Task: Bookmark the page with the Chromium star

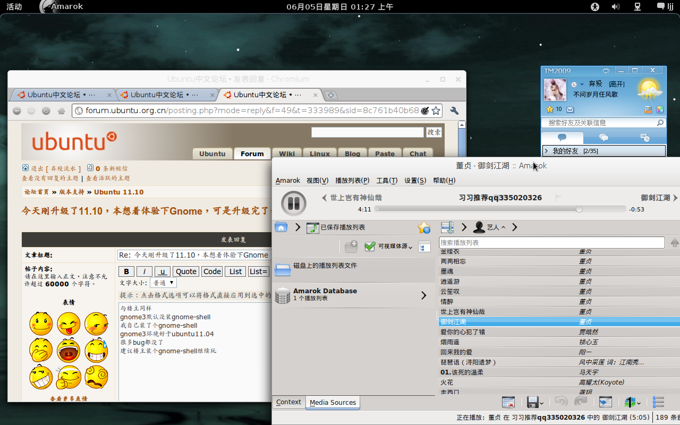Action: pos(436,110)
